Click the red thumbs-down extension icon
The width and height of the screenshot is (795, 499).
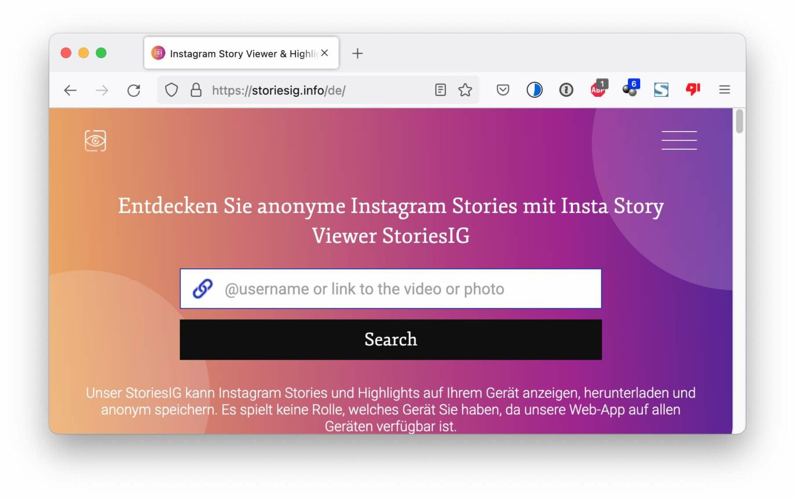pyautogui.click(x=693, y=89)
